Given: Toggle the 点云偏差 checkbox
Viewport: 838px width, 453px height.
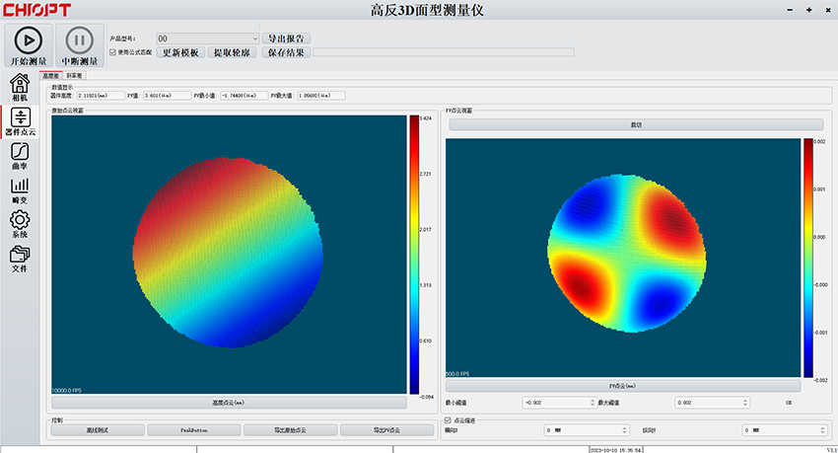Looking at the screenshot, I should (449, 420).
